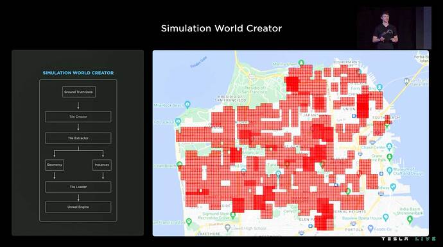Click the Unreal Engine box

pos(78,207)
